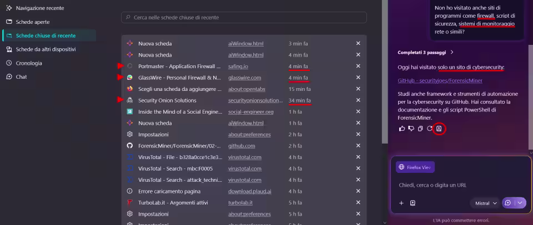Open send options dropdown arrow
Viewport: 533px width, 225px height.
coord(520,203)
